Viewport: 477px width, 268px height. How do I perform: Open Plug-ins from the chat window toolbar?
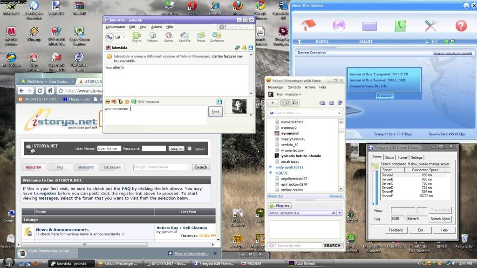pyautogui.click(x=136, y=37)
